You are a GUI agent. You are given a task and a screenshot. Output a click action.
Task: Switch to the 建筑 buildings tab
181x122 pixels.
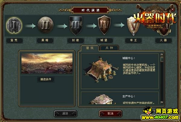[90, 48]
